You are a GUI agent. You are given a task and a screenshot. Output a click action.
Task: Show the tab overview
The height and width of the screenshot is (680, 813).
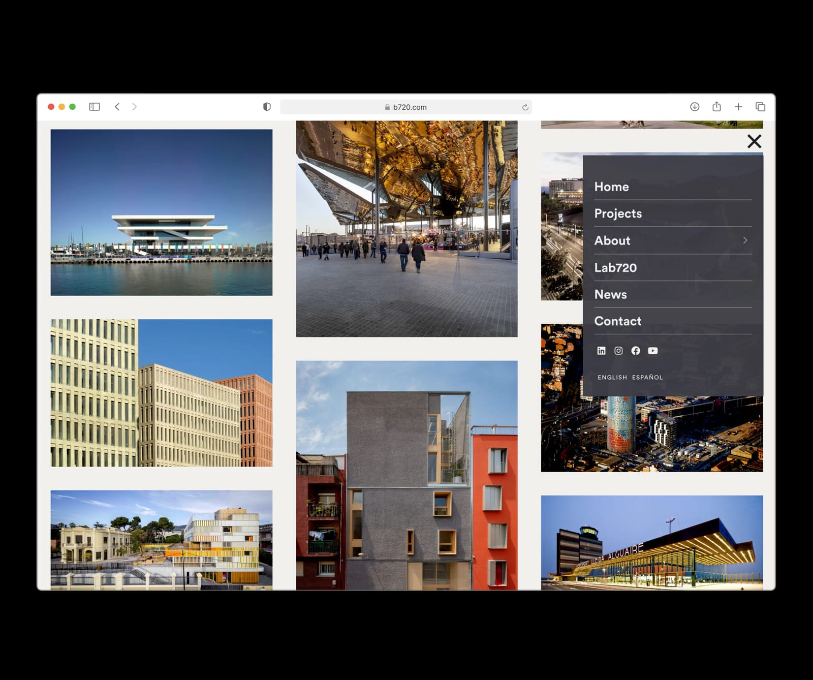760,107
